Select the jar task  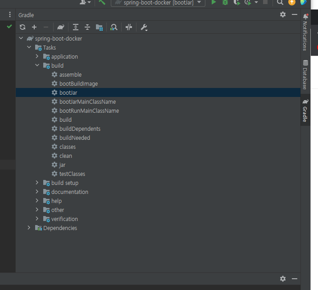point(62,165)
